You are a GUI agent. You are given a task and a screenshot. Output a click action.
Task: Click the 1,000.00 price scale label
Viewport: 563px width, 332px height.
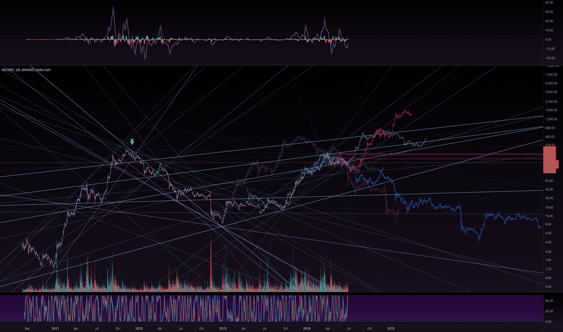[x=551, y=119]
